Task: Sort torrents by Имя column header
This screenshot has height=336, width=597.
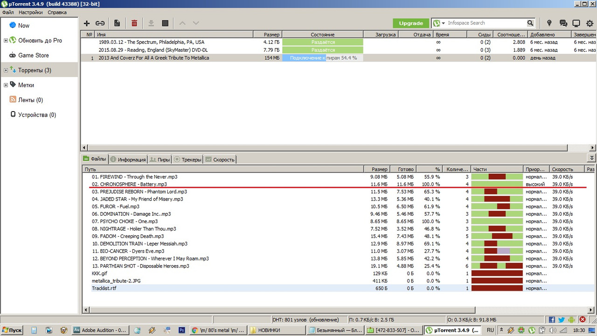Action: pos(174,35)
